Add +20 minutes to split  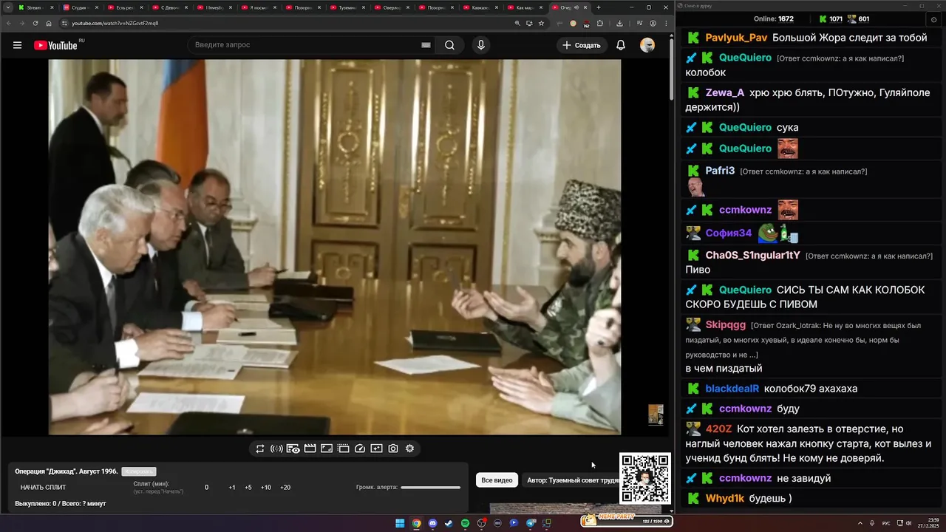(285, 488)
